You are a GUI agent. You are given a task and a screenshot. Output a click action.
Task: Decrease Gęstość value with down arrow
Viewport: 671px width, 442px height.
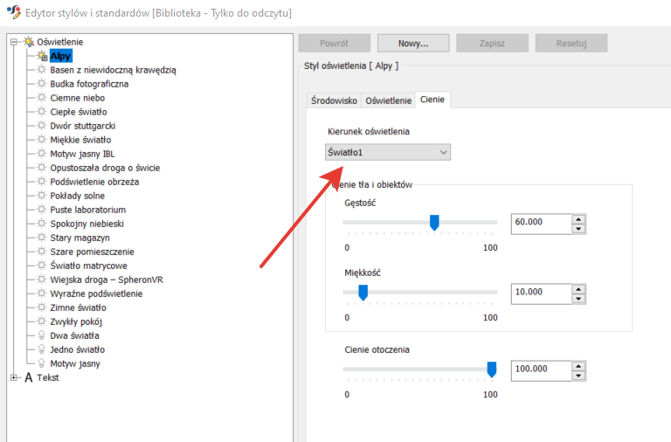pos(578,229)
